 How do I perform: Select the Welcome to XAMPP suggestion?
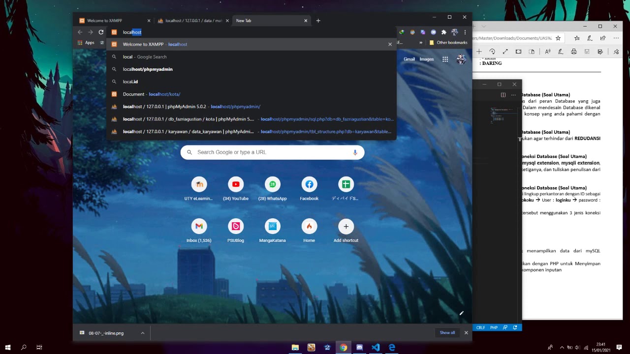251,44
